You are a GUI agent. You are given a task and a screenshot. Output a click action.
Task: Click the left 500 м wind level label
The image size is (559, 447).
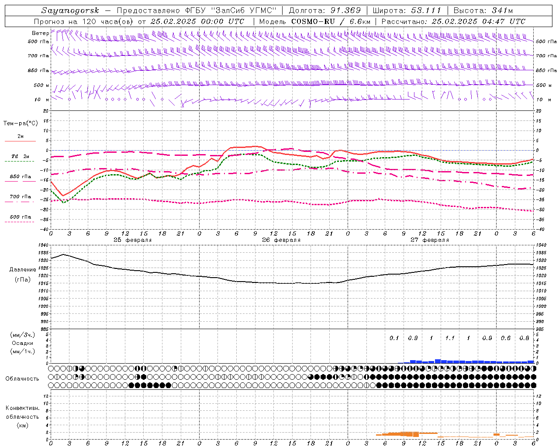[41, 85]
